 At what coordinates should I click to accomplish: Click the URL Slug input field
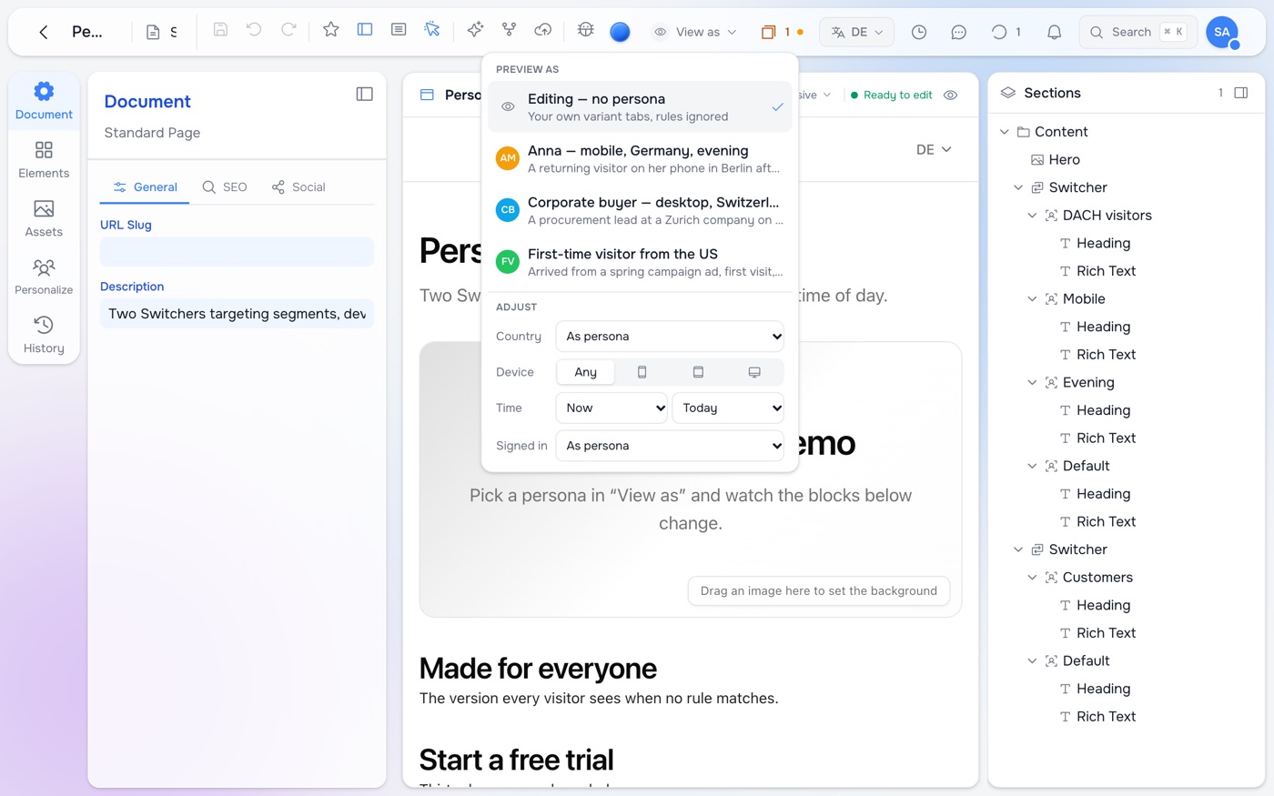[x=237, y=252]
